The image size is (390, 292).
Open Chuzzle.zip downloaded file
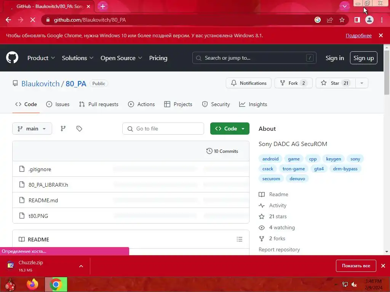31,262
